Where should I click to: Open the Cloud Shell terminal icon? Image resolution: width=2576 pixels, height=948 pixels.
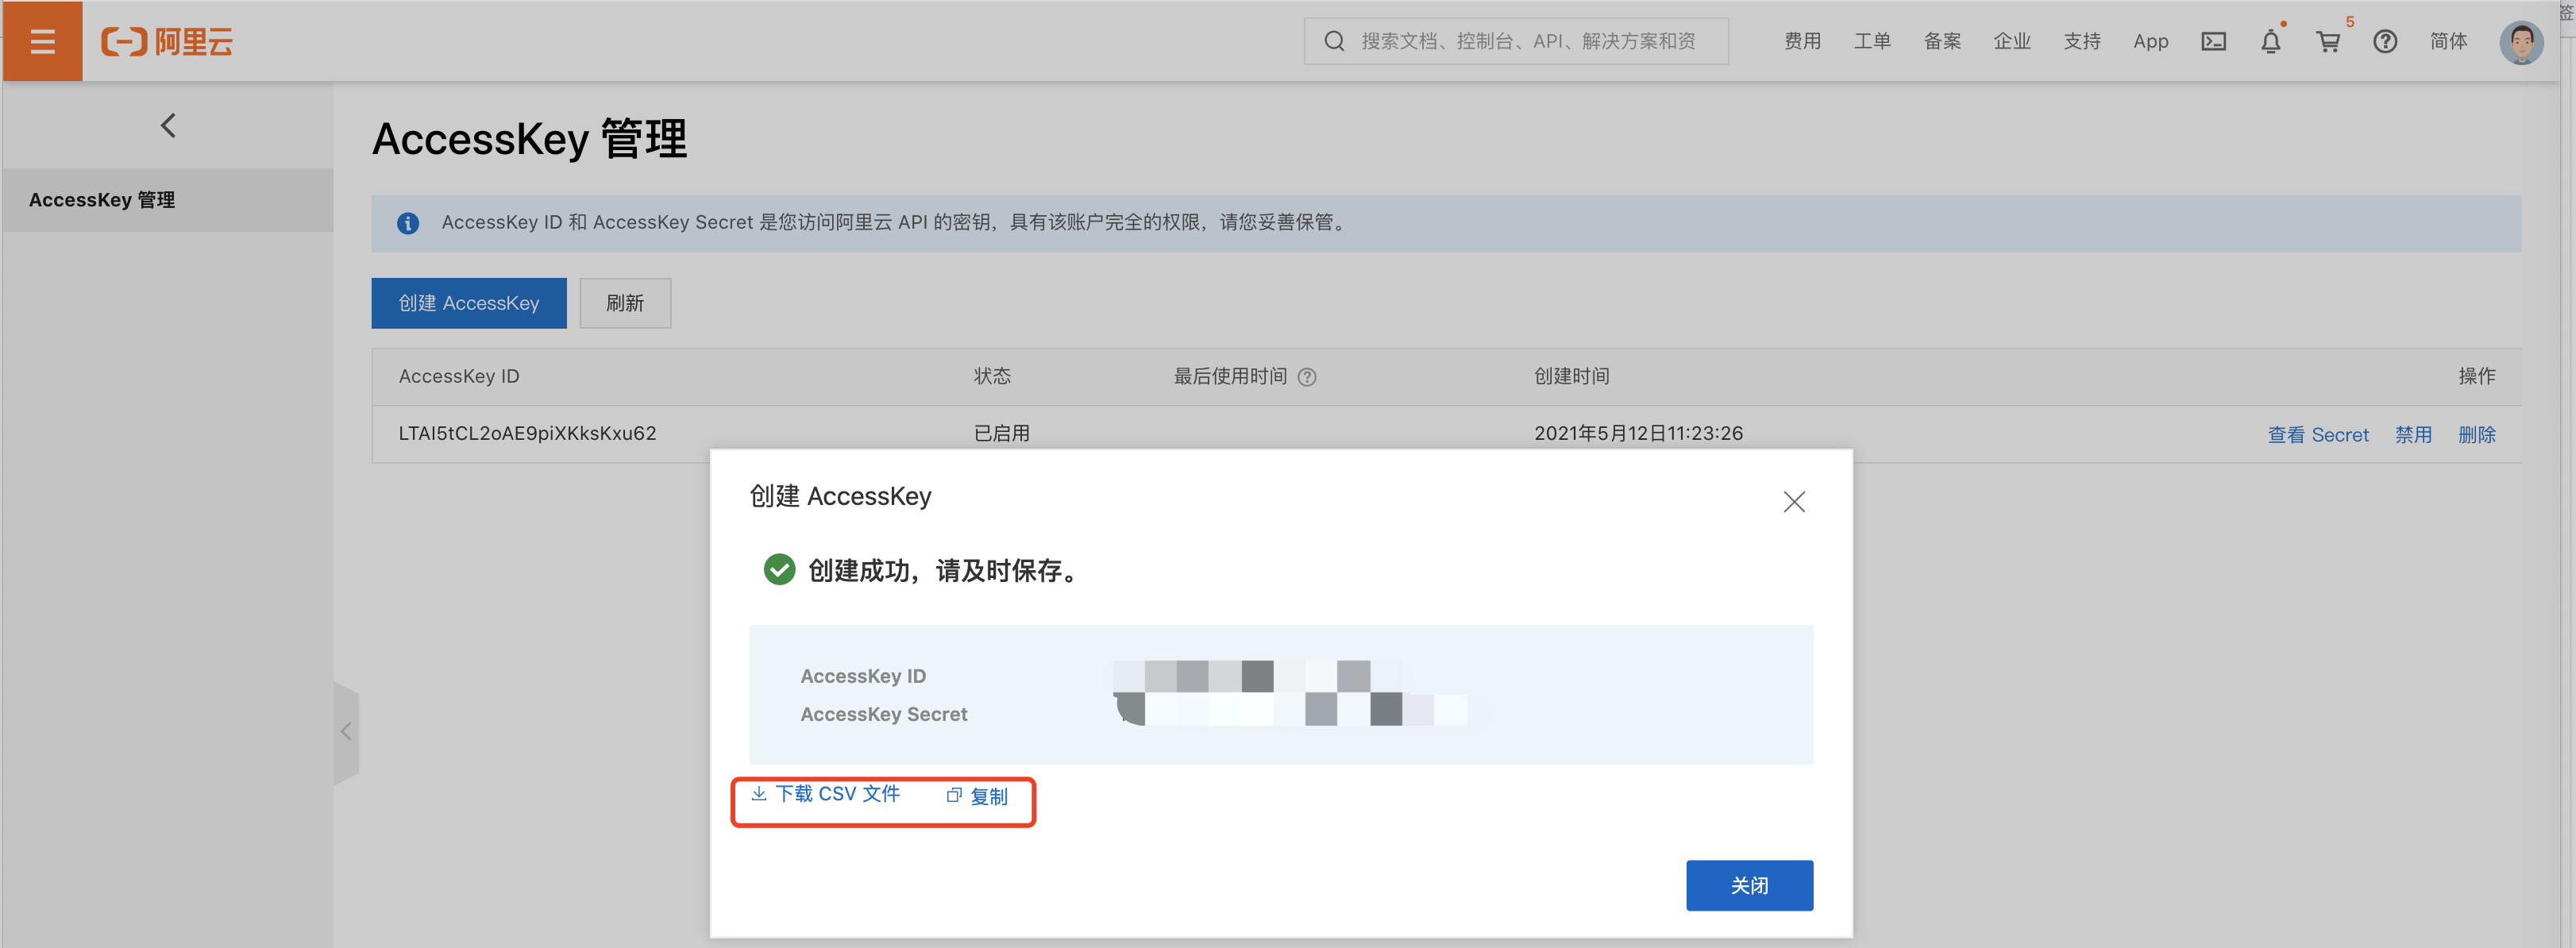(x=2213, y=41)
